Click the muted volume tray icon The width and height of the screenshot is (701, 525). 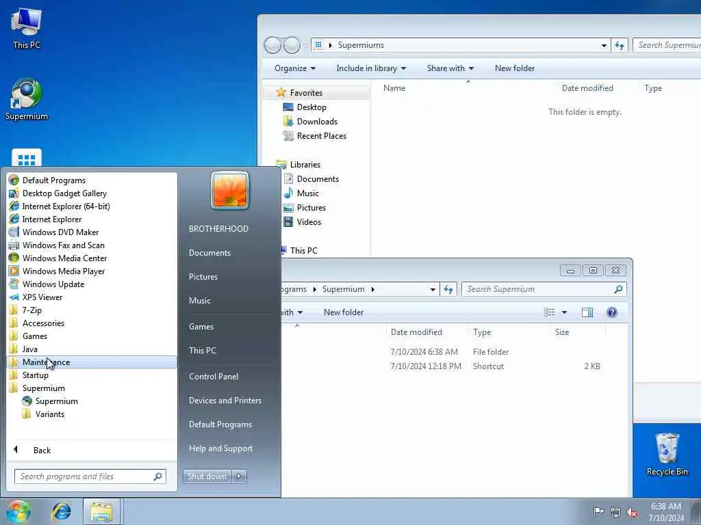tap(632, 512)
